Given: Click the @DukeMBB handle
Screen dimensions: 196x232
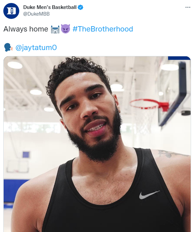Looking at the screenshot, I should 36,14.
